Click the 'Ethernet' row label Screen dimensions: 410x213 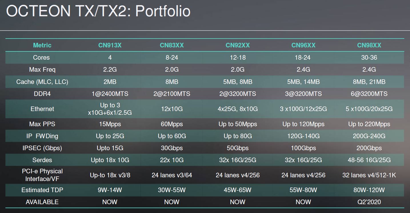click(42, 109)
